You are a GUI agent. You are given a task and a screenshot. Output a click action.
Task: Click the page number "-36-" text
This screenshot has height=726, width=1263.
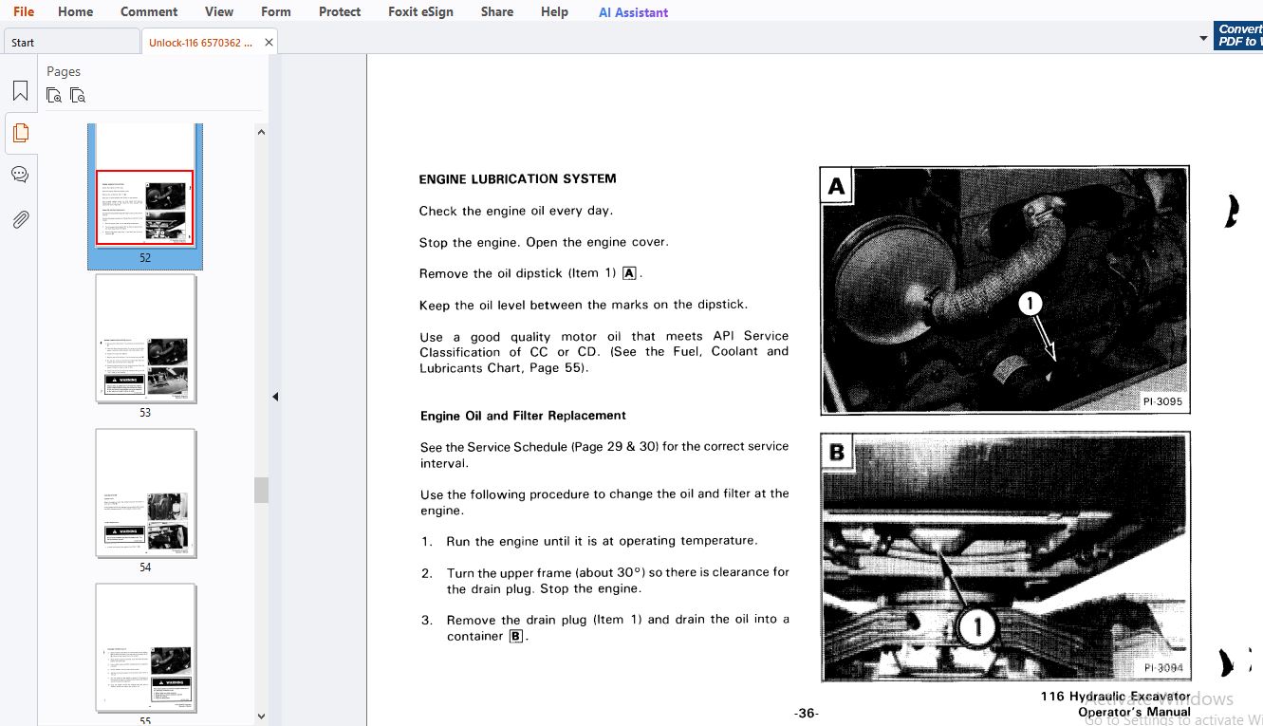tap(806, 714)
